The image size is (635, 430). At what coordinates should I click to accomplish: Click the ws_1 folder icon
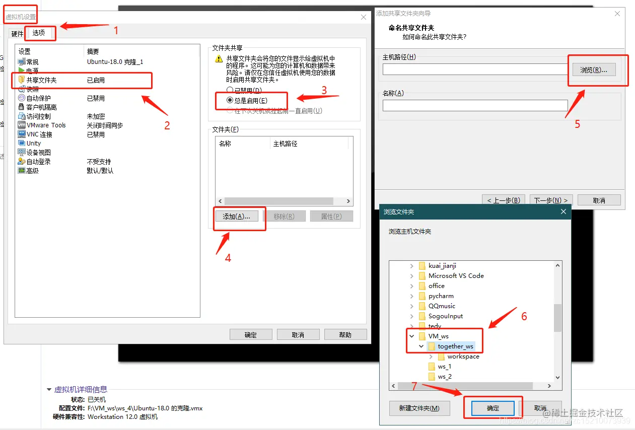point(432,367)
